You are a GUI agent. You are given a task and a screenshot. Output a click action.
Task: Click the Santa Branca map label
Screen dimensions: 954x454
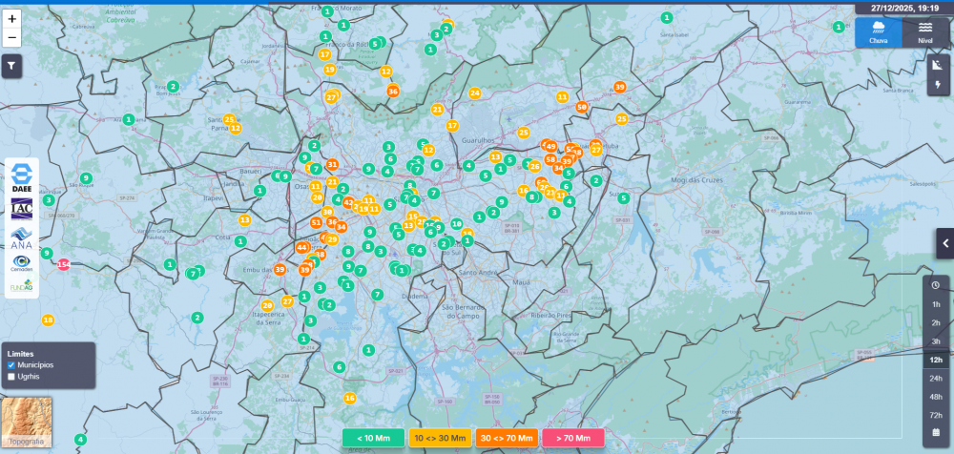coord(899,92)
